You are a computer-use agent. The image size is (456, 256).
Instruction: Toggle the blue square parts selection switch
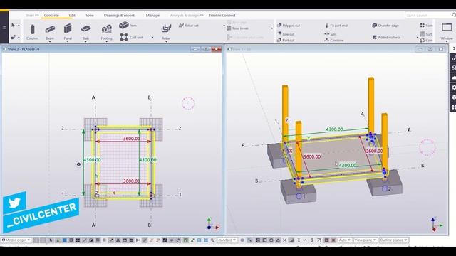[65, 240]
